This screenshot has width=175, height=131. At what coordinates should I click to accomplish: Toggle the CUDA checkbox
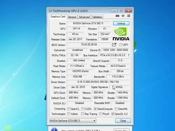pyautogui.click(x=83, y=109)
